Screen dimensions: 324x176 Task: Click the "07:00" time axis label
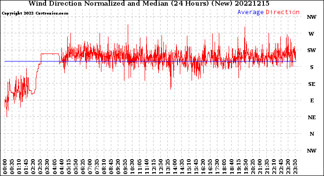pyautogui.click(x=90, y=167)
